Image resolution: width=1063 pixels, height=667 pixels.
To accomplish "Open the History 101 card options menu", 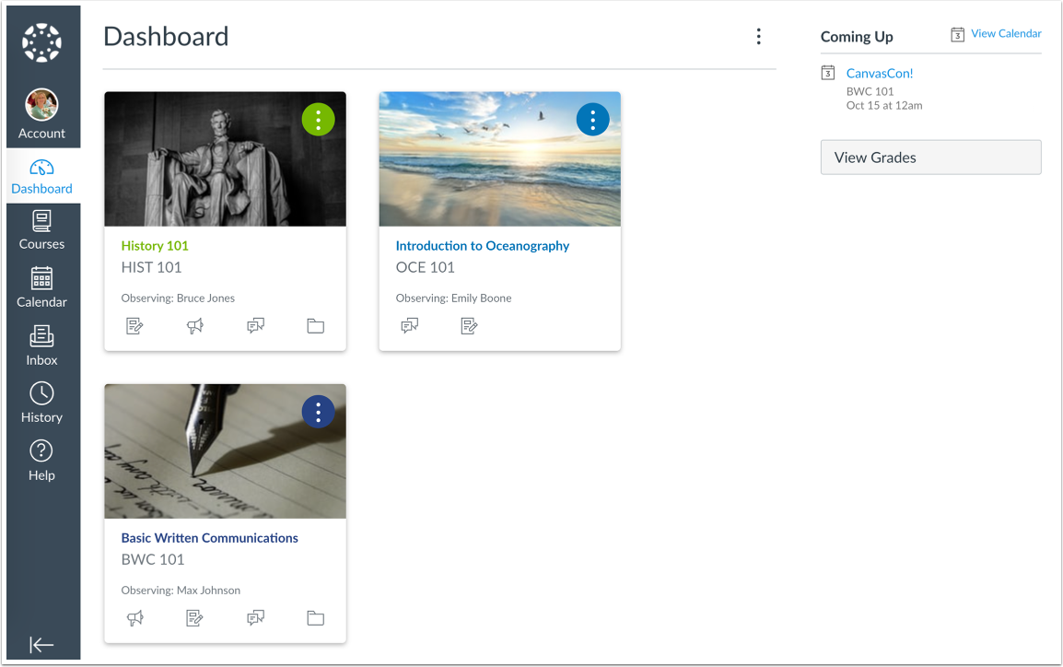I will click(x=318, y=119).
